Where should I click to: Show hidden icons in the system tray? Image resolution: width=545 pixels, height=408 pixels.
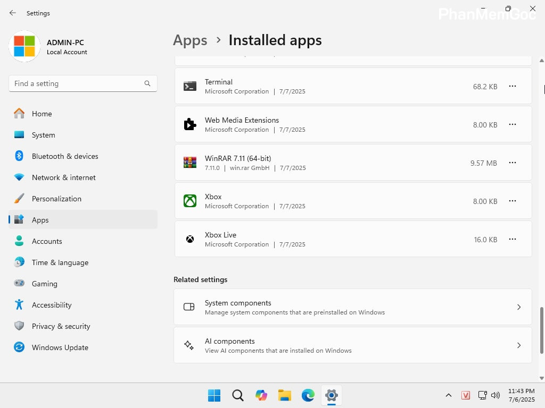click(449, 395)
